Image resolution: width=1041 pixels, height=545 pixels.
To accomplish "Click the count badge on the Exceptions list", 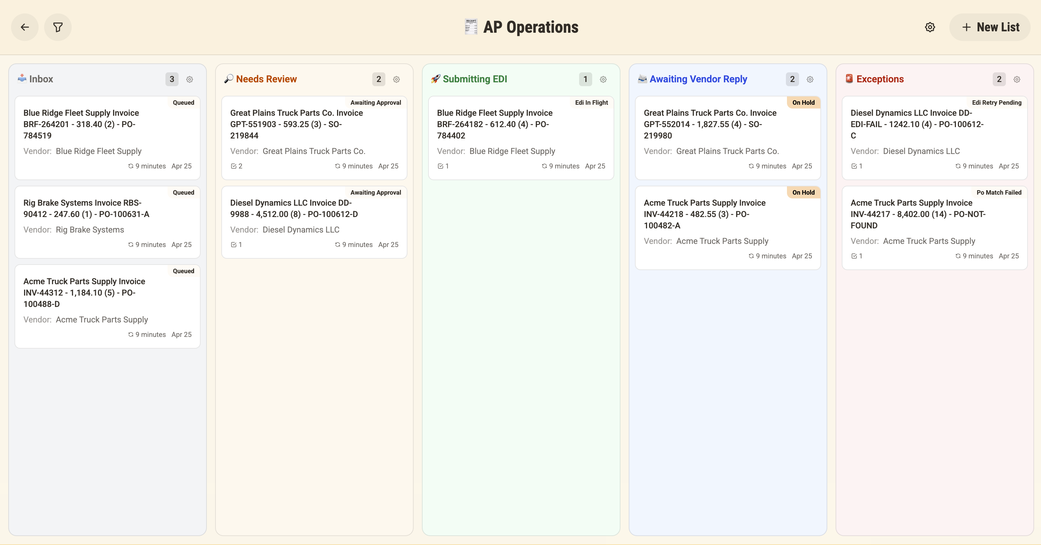I will [x=999, y=79].
